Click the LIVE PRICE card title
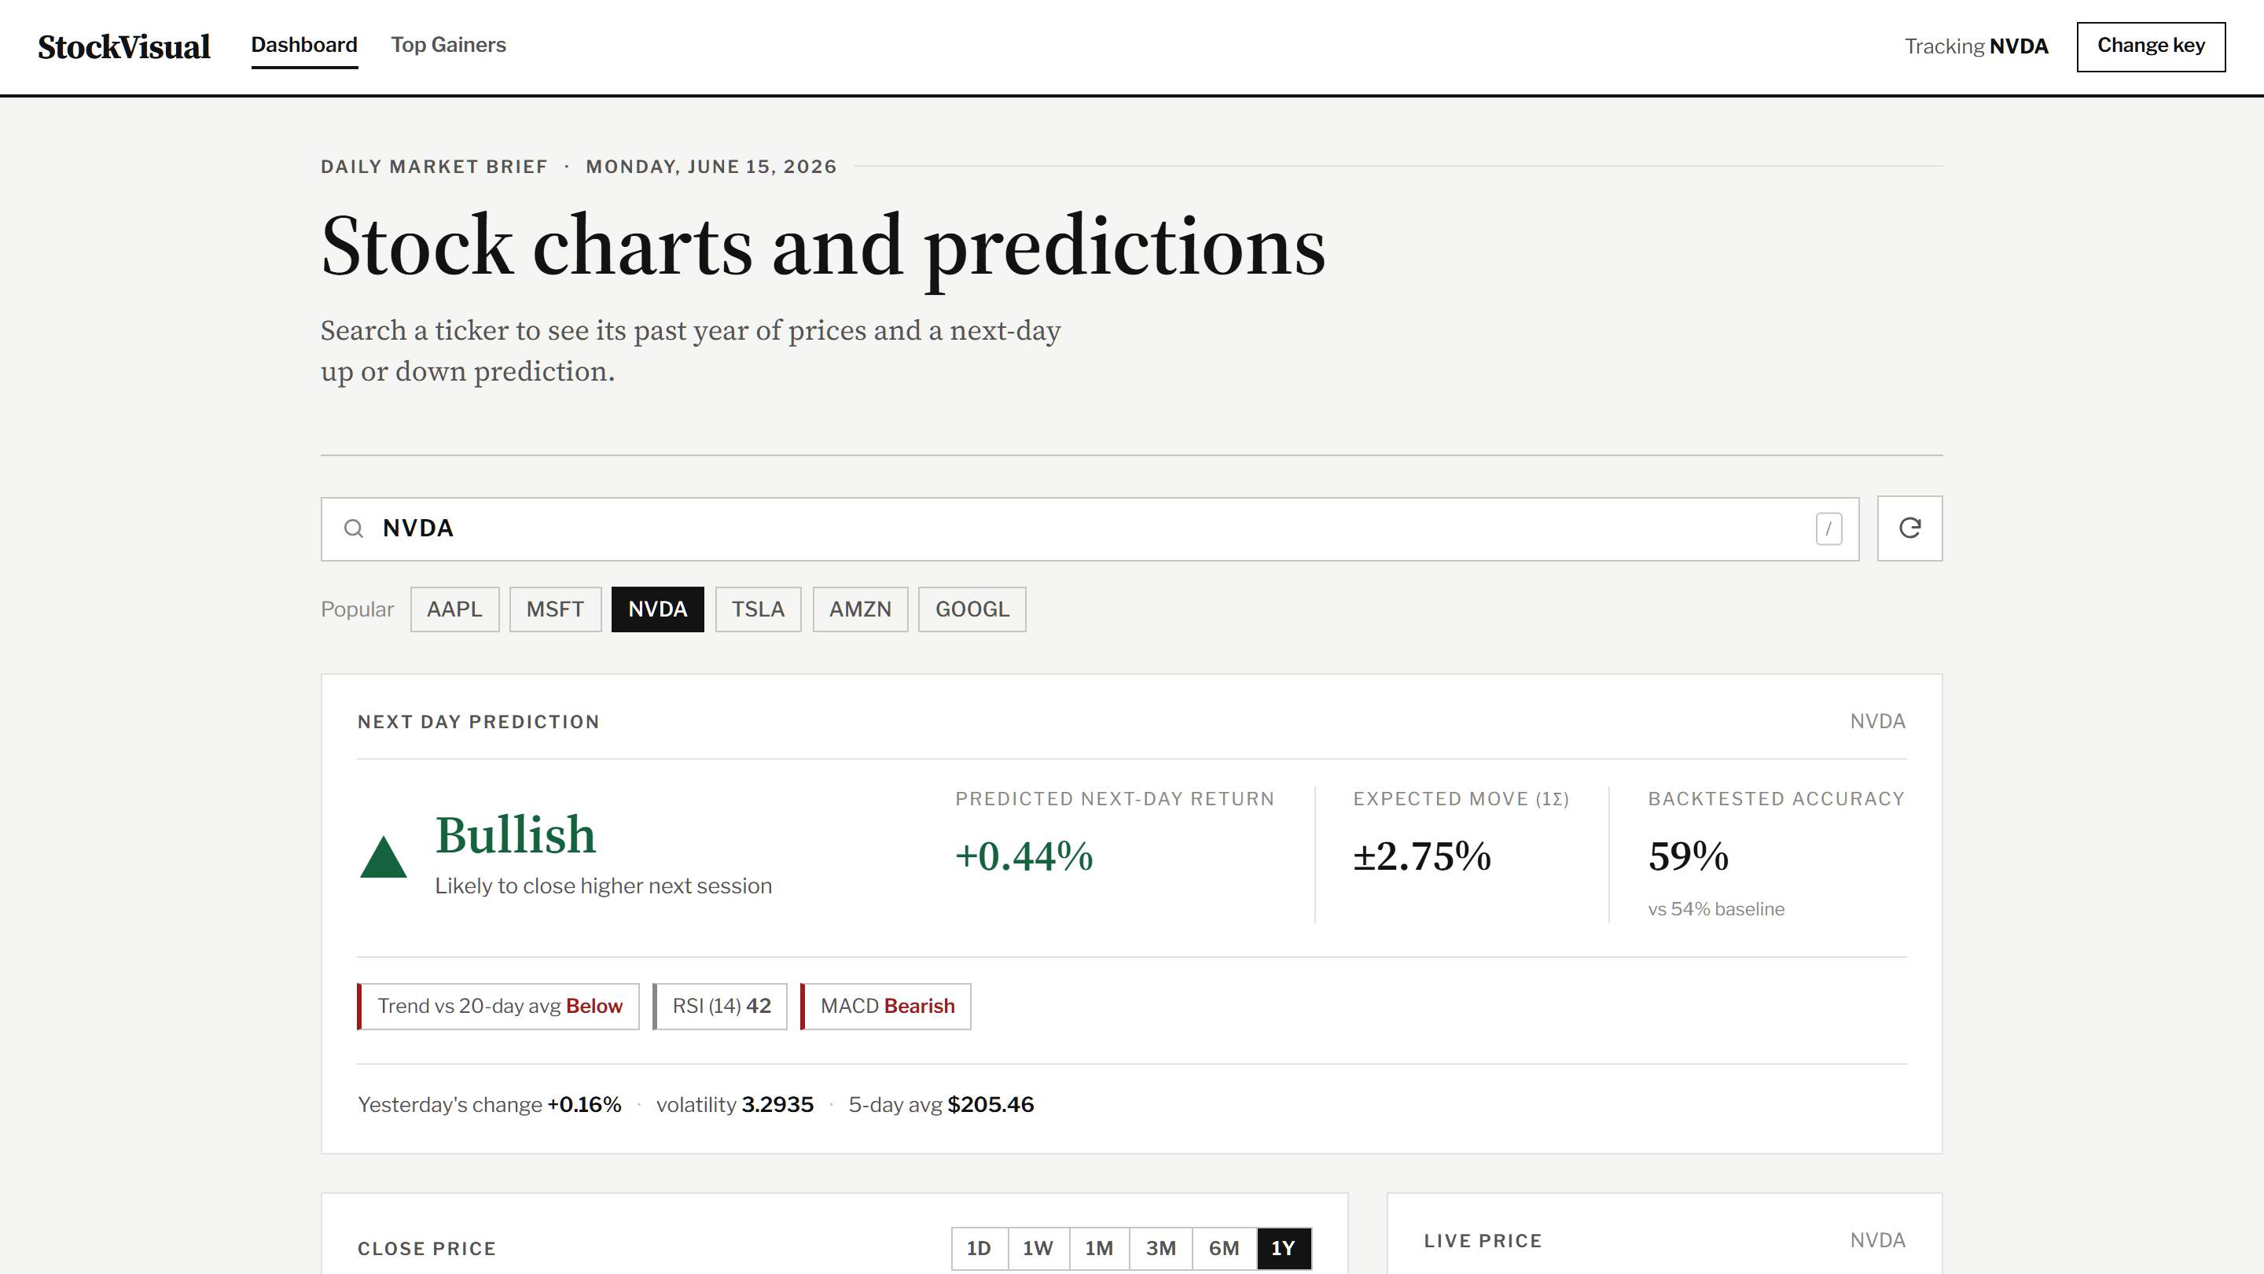This screenshot has width=2264, height=1274. point(1483,1241)
